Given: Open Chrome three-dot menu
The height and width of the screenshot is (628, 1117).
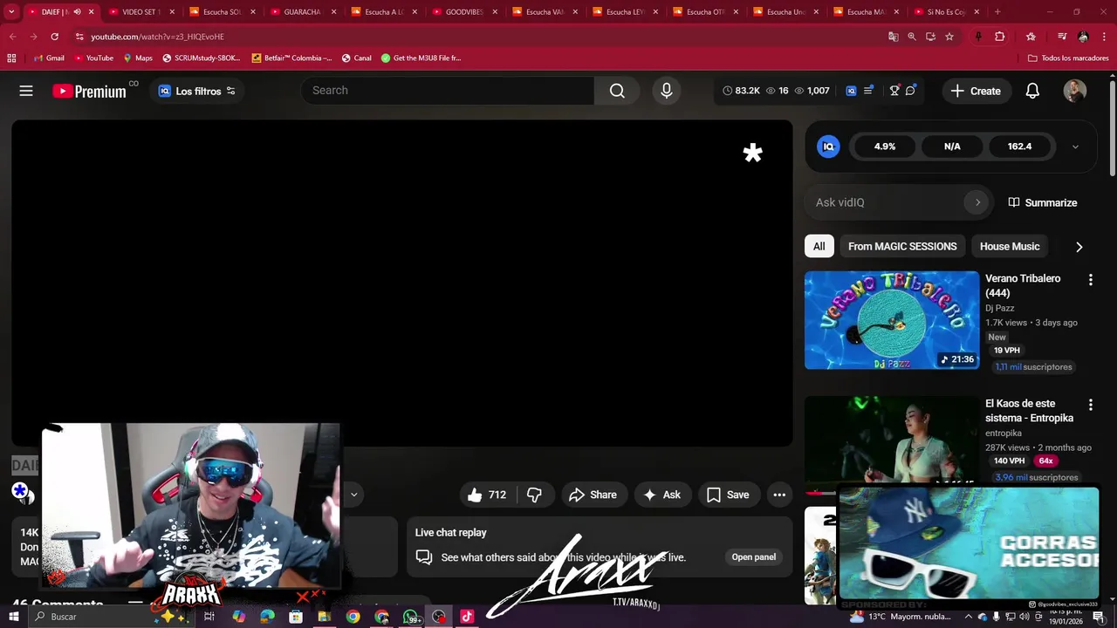Looking at the screenshot, I should pos(1103,37).
